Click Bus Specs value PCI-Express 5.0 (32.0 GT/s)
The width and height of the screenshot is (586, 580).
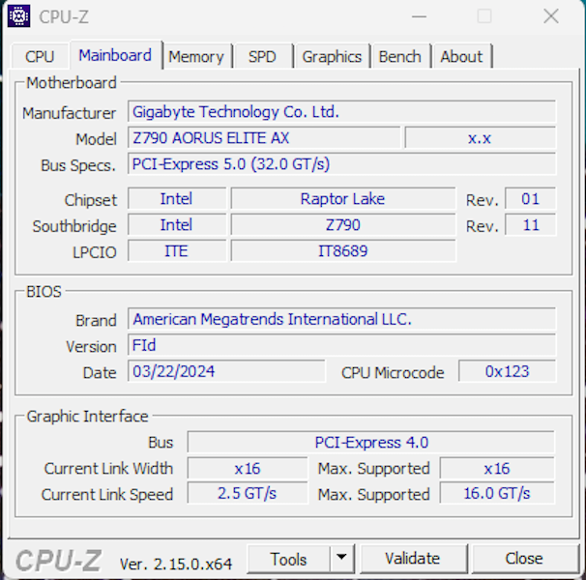(x=341, y=164)
